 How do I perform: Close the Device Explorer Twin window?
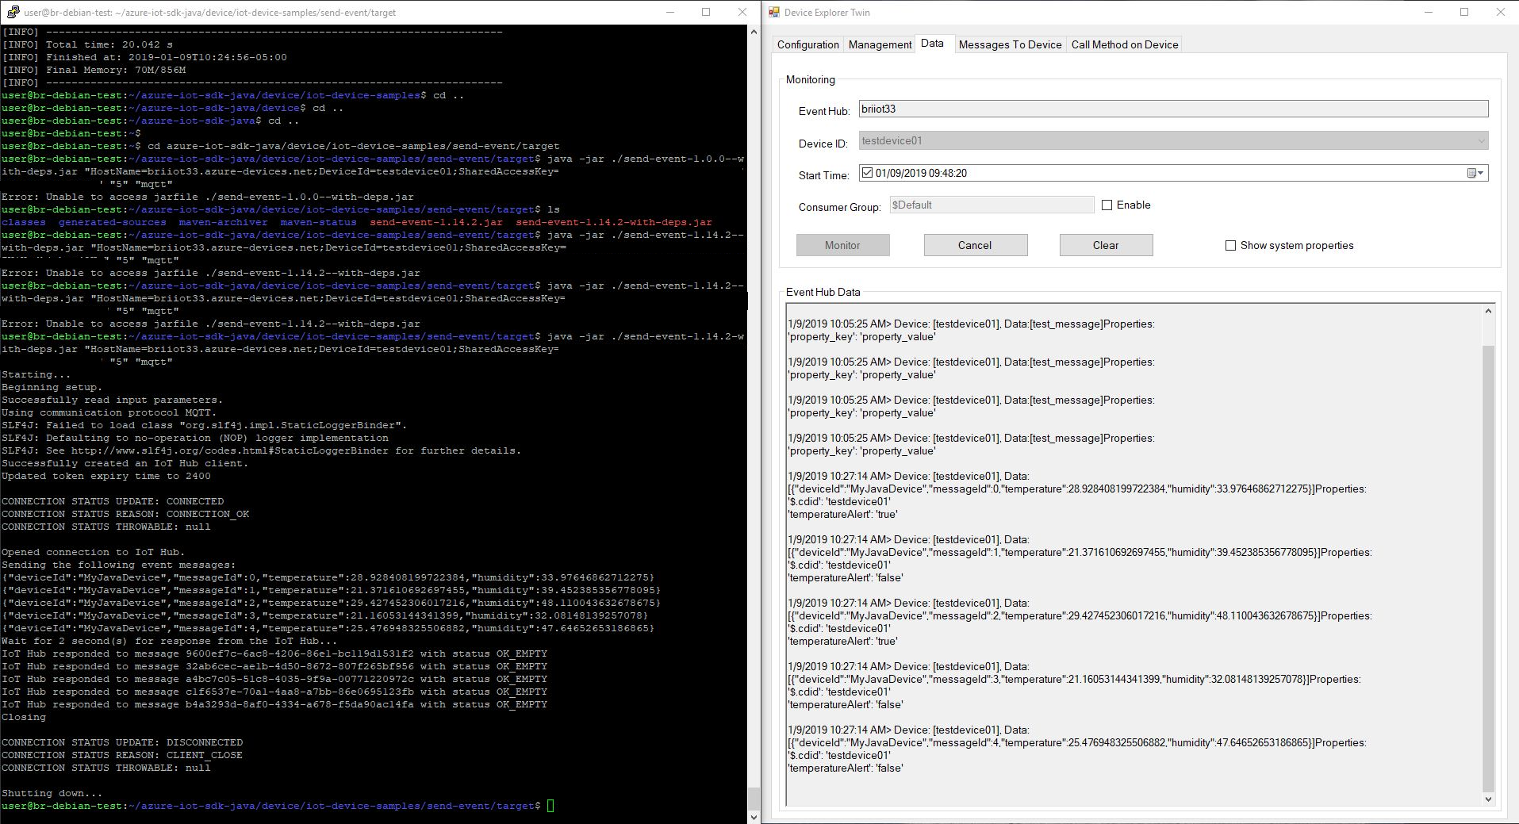(1500, 12)
